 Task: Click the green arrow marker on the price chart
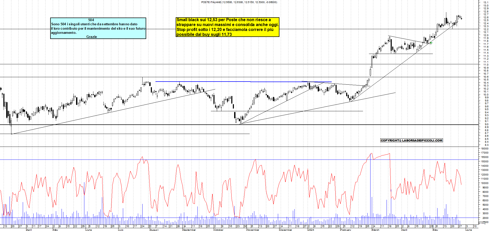click(x=431, y=43)
